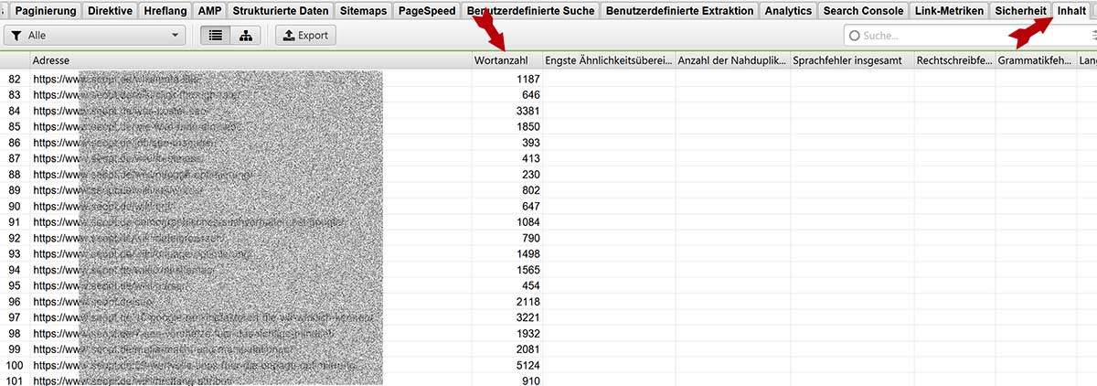This screenshot has height=386, width=1097.
Task: Click the Anzahl der Nahduplikate header
Action: [733, 60]
